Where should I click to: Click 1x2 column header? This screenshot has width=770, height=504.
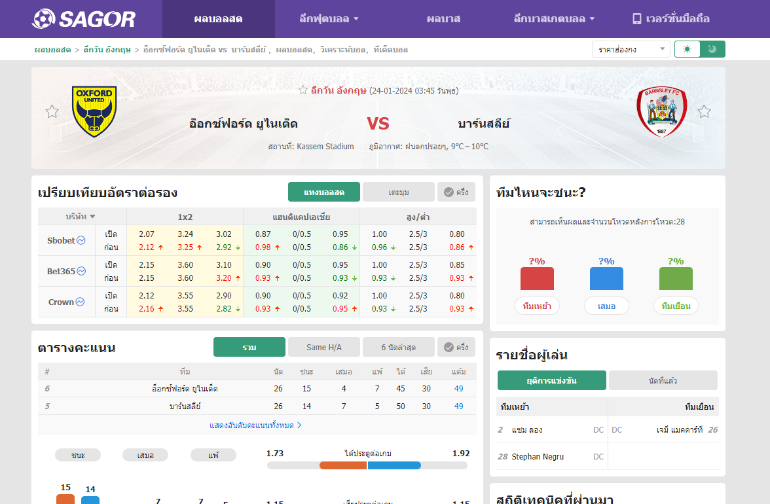point(185,217)
